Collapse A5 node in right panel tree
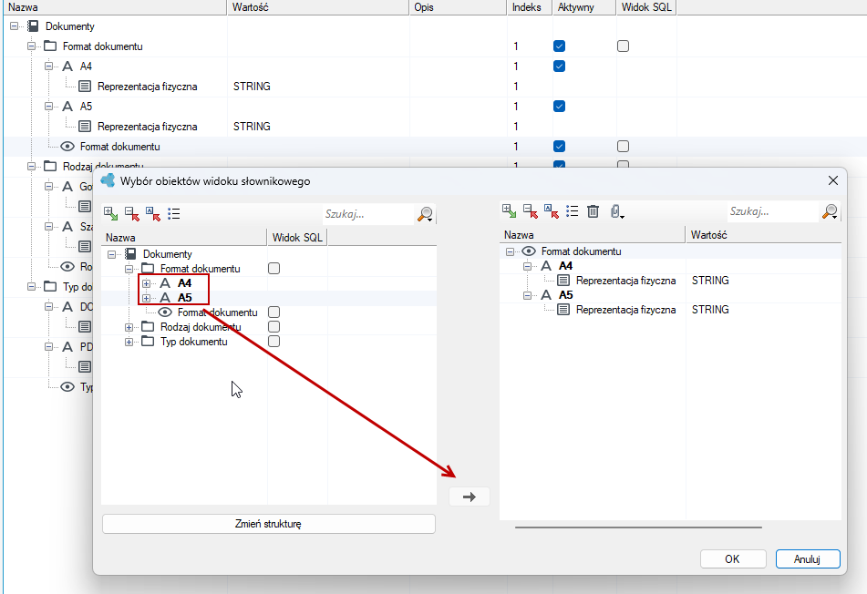The image size is (867, 594). pos(527,295)
